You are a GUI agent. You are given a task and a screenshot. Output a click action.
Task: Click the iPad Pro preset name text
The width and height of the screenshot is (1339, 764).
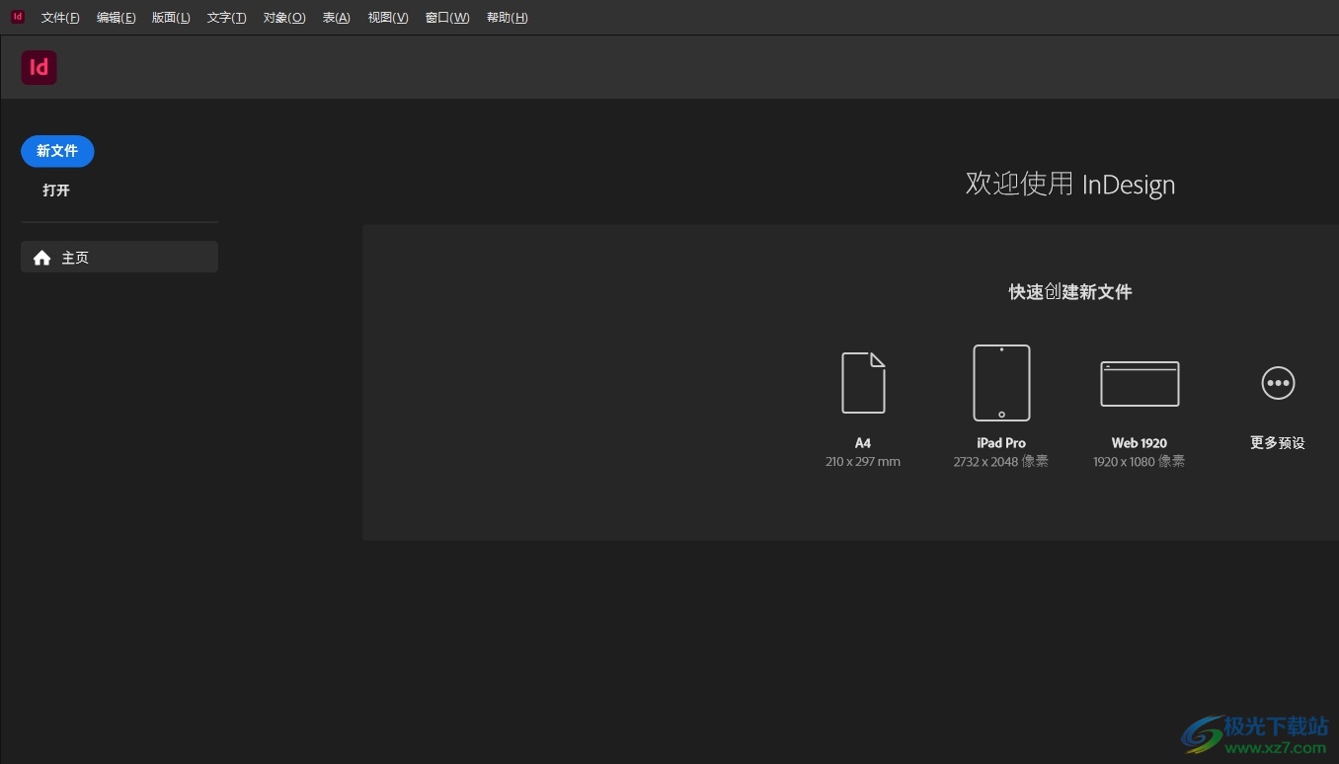pos(1001,443)
